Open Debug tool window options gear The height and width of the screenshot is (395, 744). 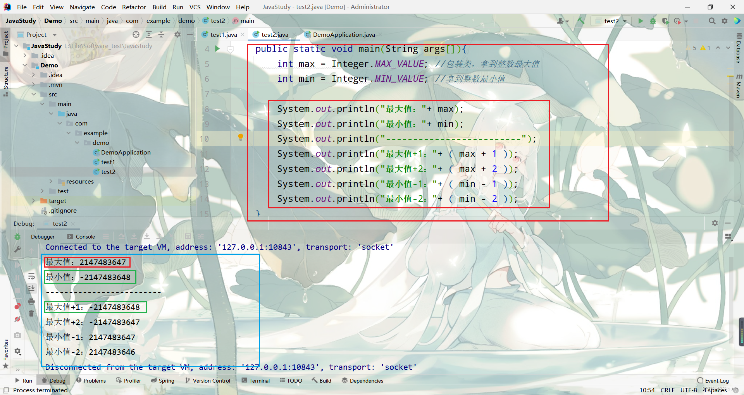click(715, 223)
